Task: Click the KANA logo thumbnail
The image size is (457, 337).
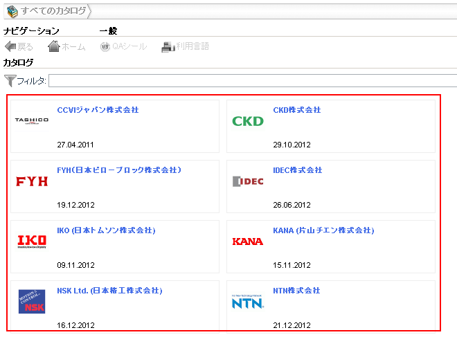Action: (248, 242)
